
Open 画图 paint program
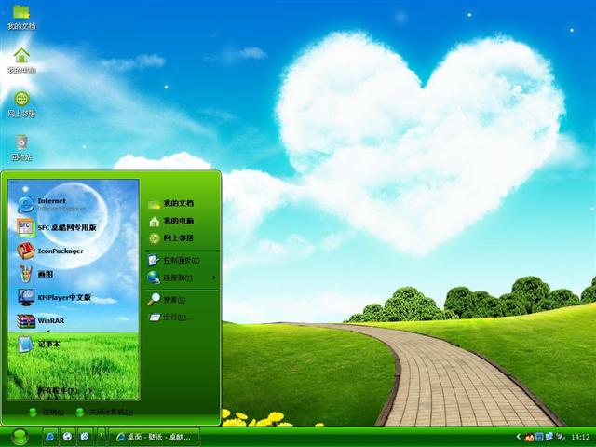[35, 274]
